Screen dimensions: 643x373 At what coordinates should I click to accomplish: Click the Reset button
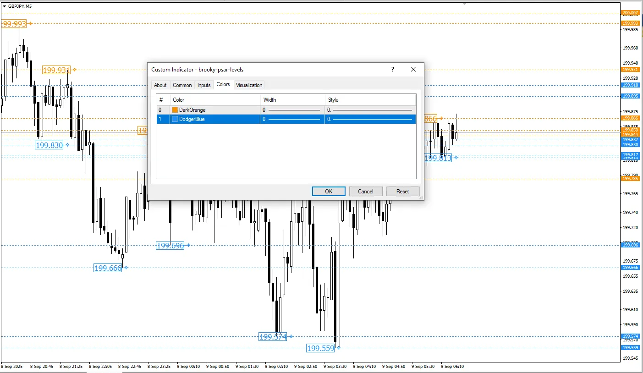click(x=403, y=192)
